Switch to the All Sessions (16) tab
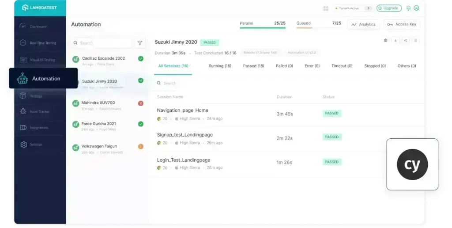Image resolution: width=452 pixels, height=228 pixels. coord(173,66)
